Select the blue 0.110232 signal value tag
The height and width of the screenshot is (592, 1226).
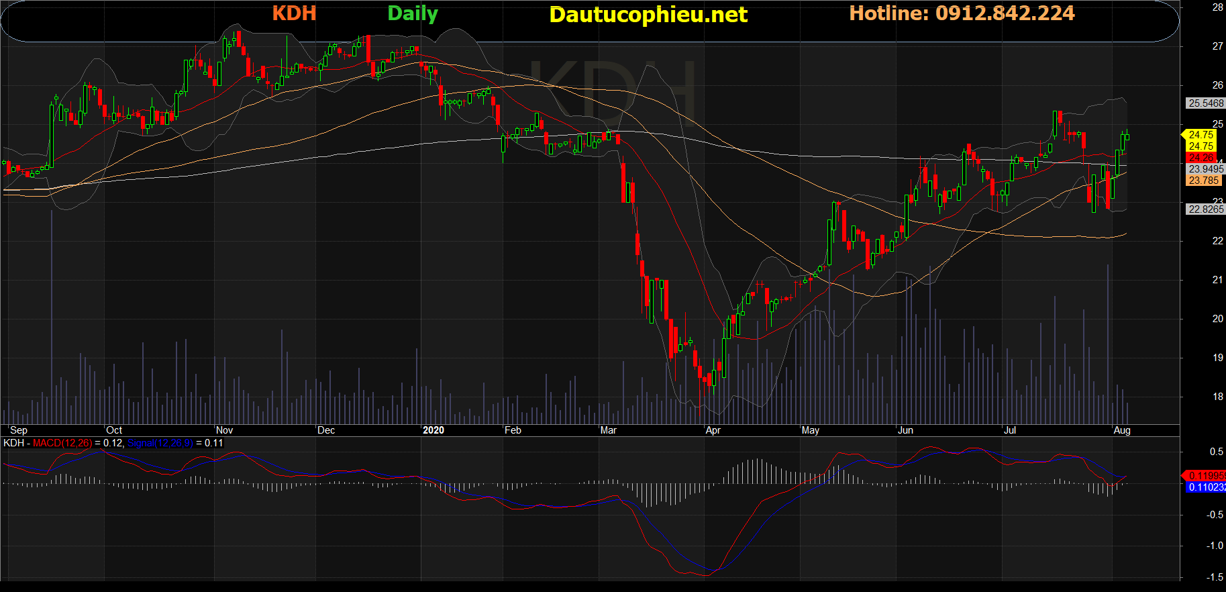coord(1206,487)
